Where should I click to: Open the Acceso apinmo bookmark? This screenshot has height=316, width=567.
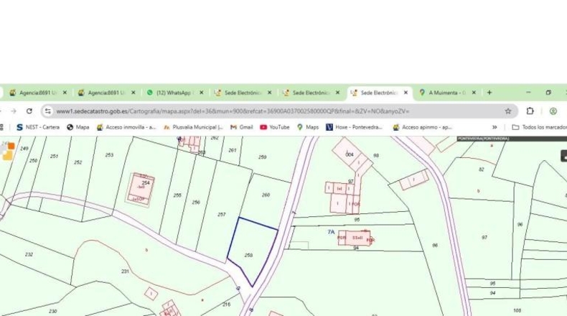pyautogui.click(x=423, y=127)
